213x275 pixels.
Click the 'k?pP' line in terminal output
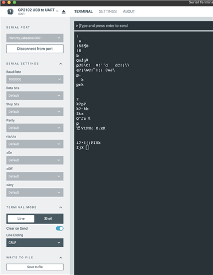[x=81, y=104]
